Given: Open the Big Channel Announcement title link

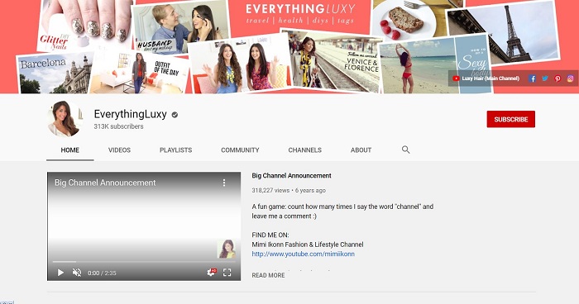Looking at the screenshot, I should [291, 176].
